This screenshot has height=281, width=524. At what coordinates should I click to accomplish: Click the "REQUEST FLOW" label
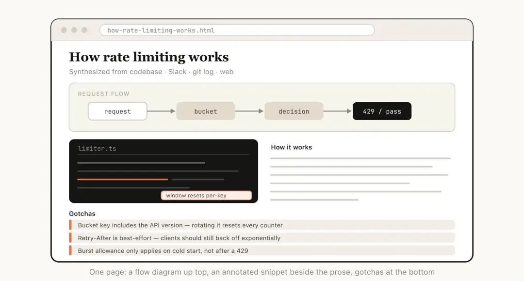tap(104, 94)
